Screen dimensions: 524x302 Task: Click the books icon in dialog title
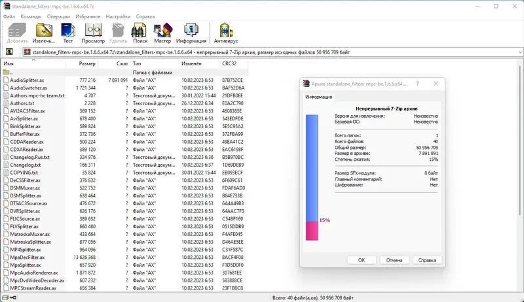coord(306,84)
